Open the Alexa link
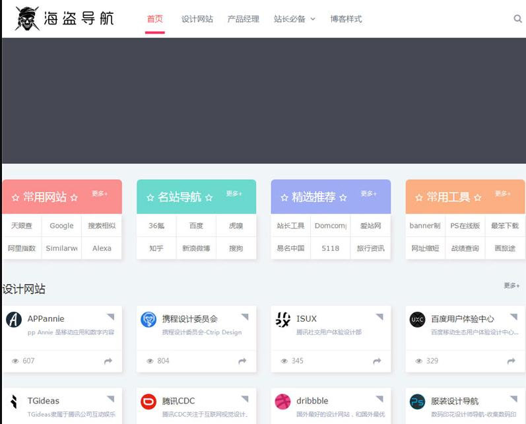Image resolution: width=526 pixels, height=424 pixels. pyautogui.click(x=102, y=248)
